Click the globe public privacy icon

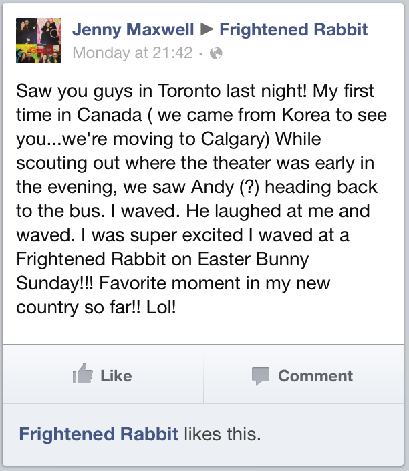tap(216, 53)
